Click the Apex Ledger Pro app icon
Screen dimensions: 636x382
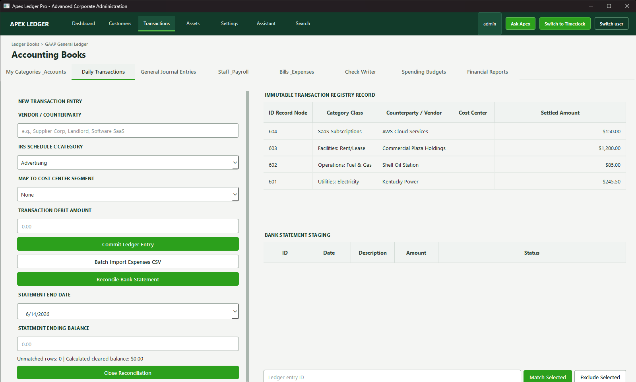click(6, 6)
